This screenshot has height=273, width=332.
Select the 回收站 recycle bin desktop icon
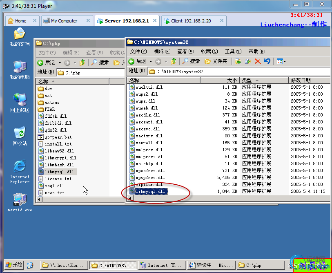tap(19, 136)
